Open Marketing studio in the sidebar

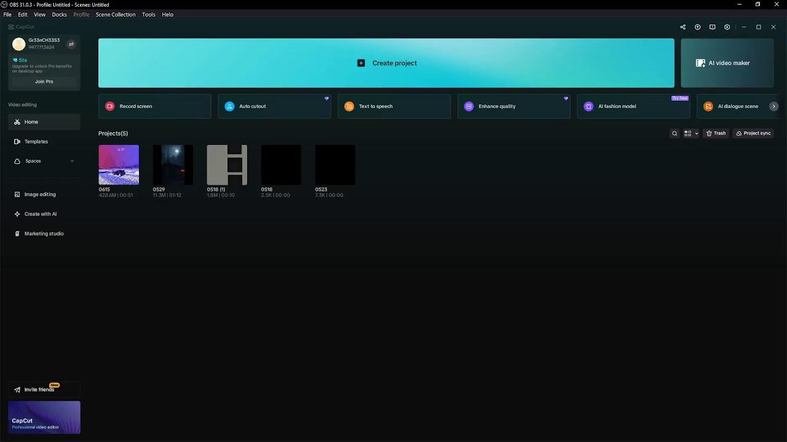[x=44, y=234]
